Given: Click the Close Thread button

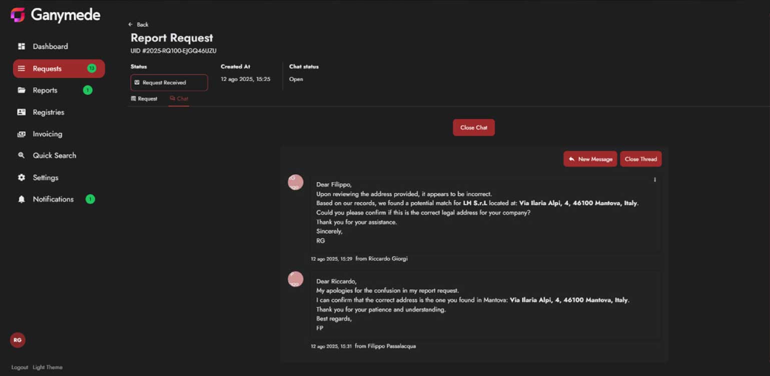Looking at the screenshot, I should [x=640, y=159].
